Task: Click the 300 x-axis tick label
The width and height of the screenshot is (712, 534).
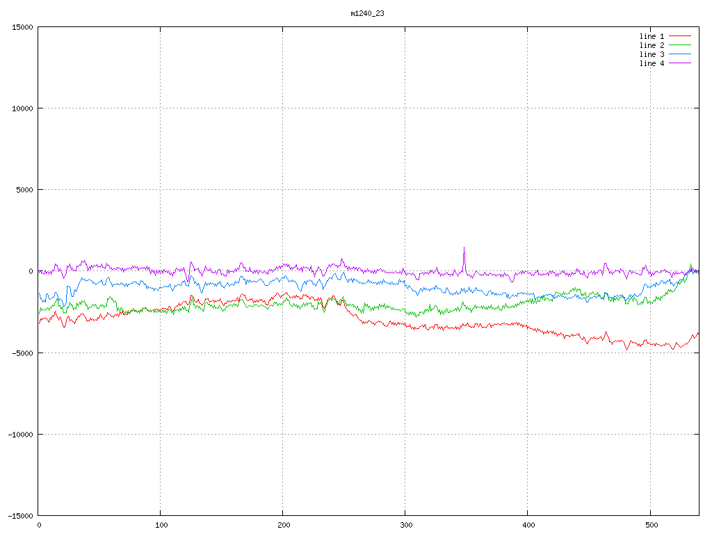Action: click(x=405, y=525)
